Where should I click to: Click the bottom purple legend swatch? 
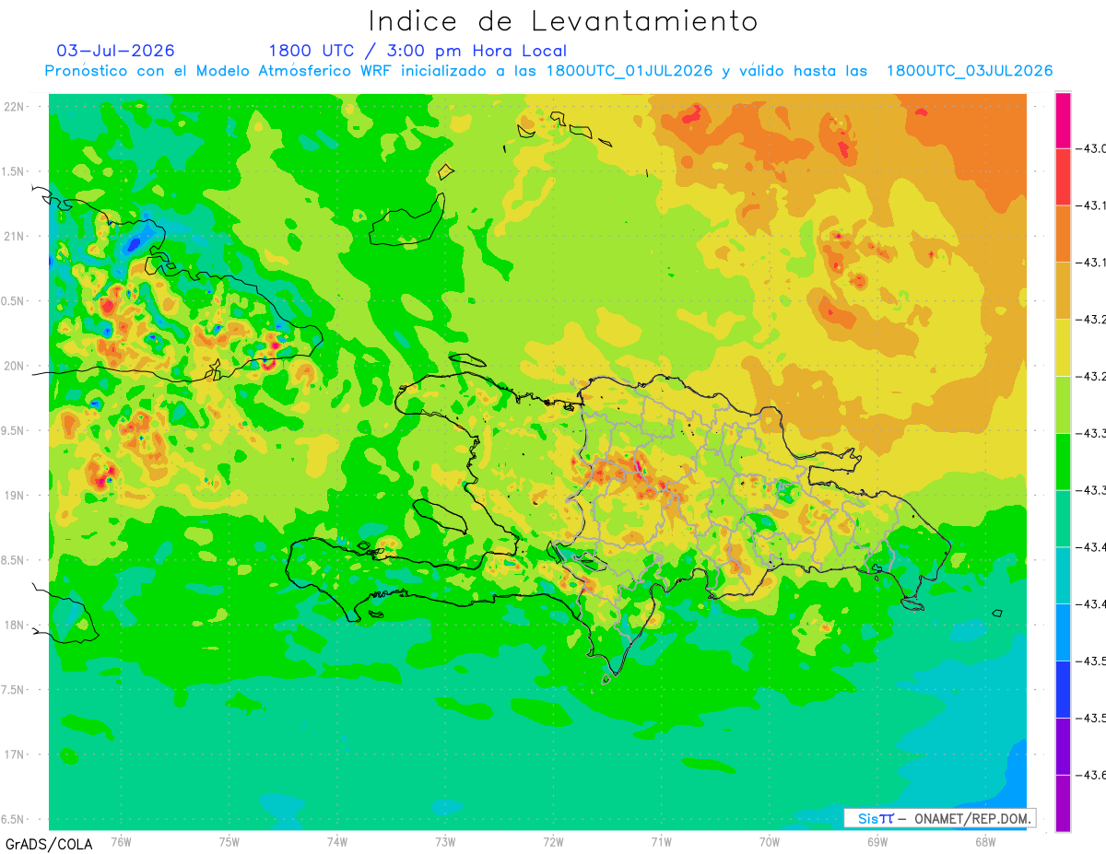point(1063,803)
